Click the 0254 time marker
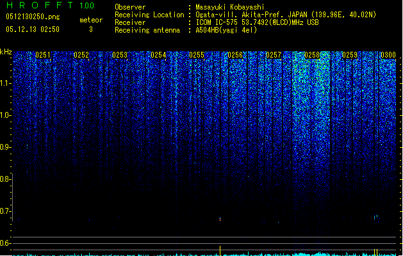The height and width of the screenshot is (256, 403). (x=158, y=55)
